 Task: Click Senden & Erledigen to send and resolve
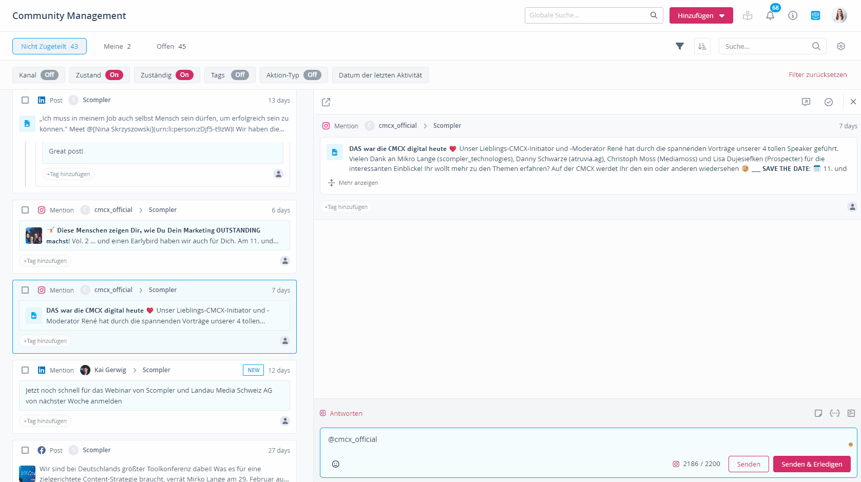[812, 464]
